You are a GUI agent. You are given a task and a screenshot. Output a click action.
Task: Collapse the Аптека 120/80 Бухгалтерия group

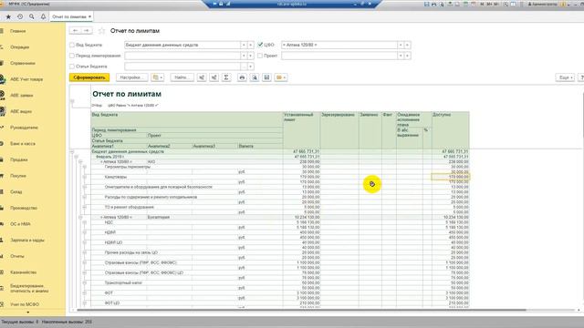tap(80, 217)
